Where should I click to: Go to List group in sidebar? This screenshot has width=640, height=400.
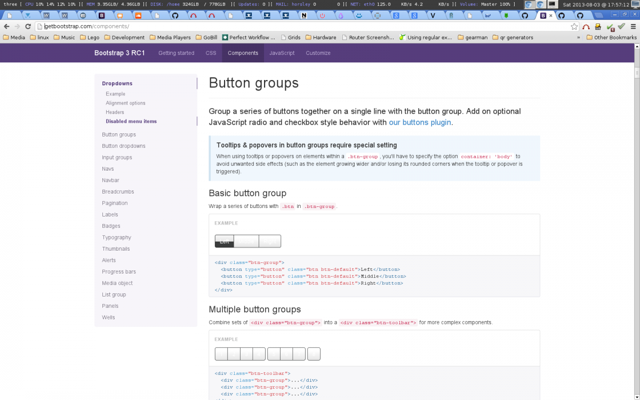114,294
